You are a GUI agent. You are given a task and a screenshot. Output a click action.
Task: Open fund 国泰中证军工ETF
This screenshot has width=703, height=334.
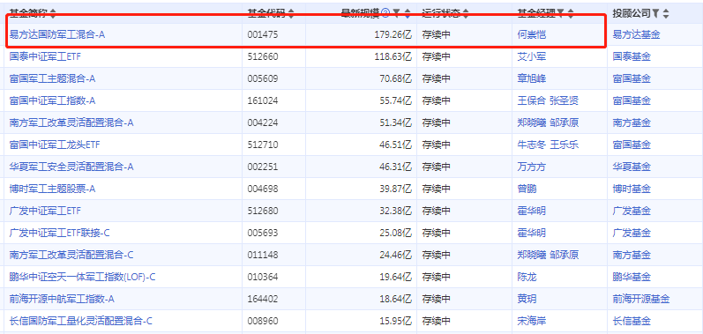point(45,56)
